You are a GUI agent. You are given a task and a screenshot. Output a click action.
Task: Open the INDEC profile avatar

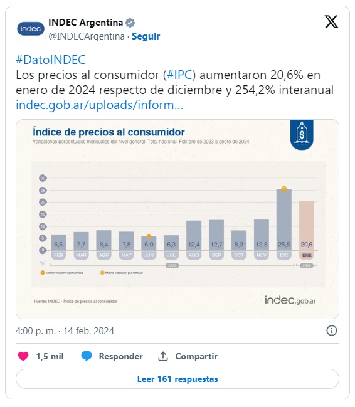[x=31, y=29]
